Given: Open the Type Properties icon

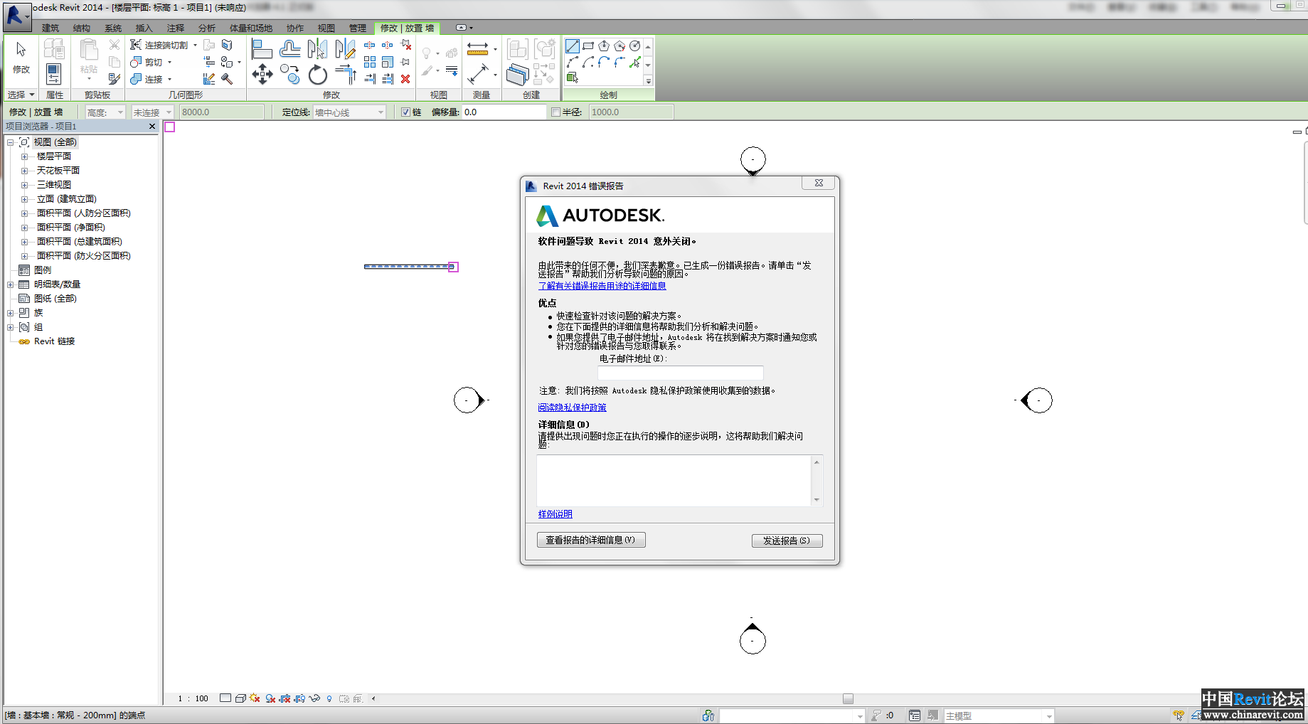Looking at the screenshot, I should point(53,50).
